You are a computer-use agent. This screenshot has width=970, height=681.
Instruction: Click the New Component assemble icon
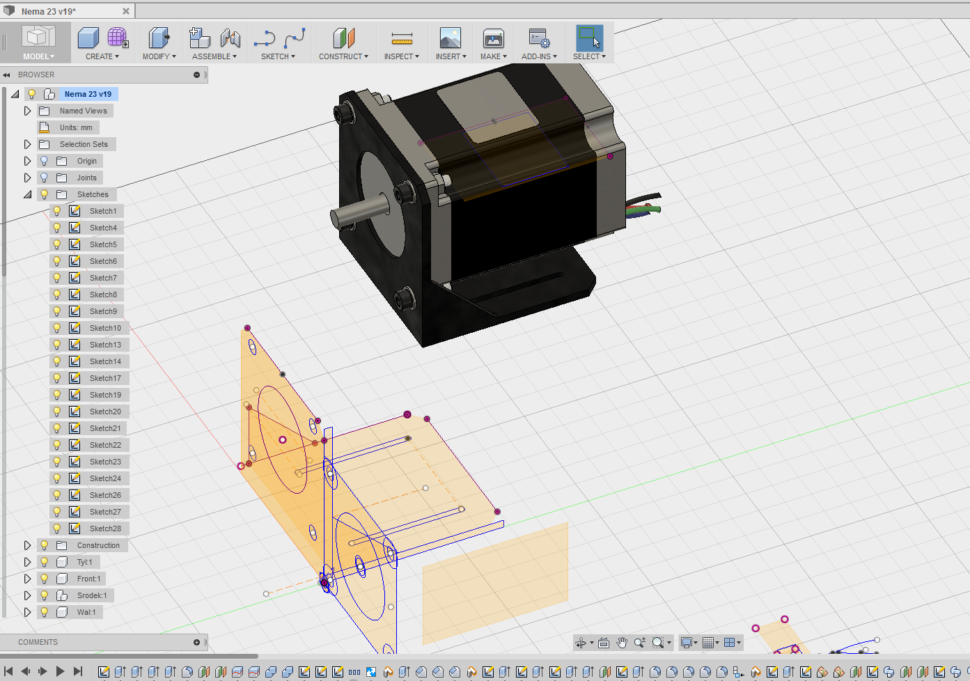pyautogui.click(x=200, y=38)
